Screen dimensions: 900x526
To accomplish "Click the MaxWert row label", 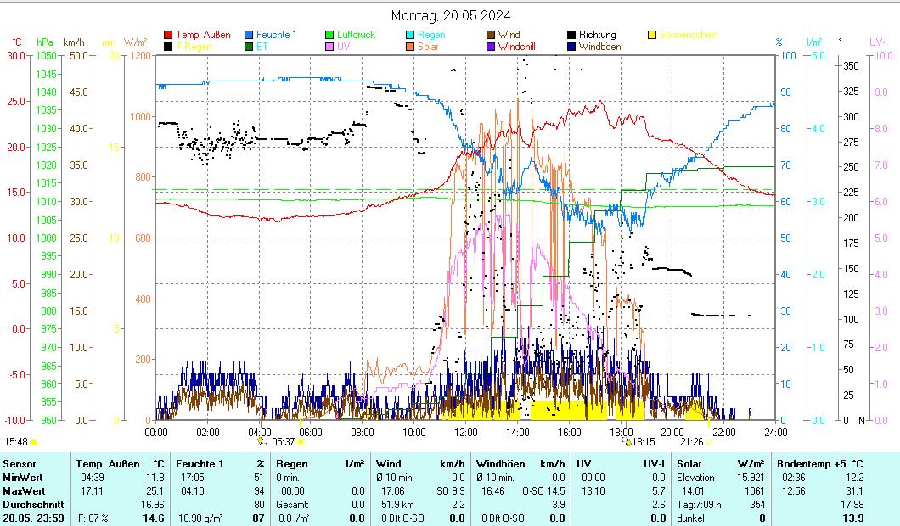I will click(23, 491).
